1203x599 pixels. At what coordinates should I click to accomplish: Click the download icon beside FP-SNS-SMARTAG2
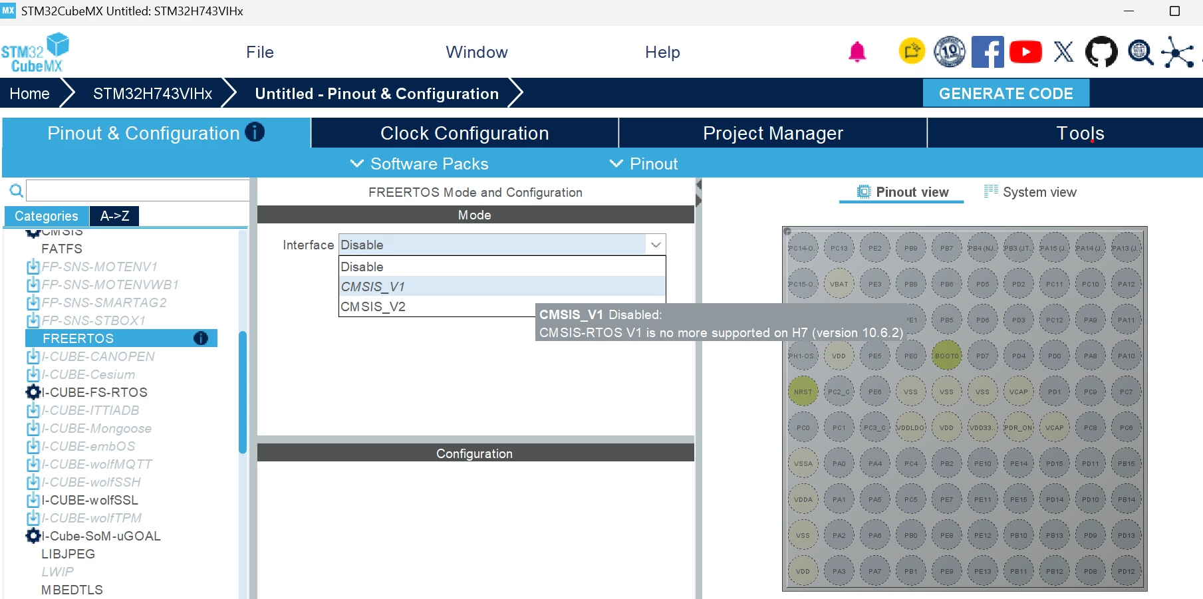(33, 302)
